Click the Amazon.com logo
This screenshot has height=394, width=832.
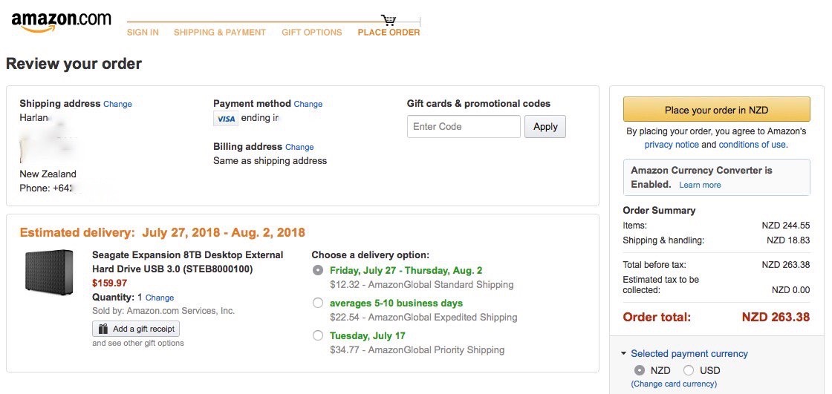click(x=61, y=22)
